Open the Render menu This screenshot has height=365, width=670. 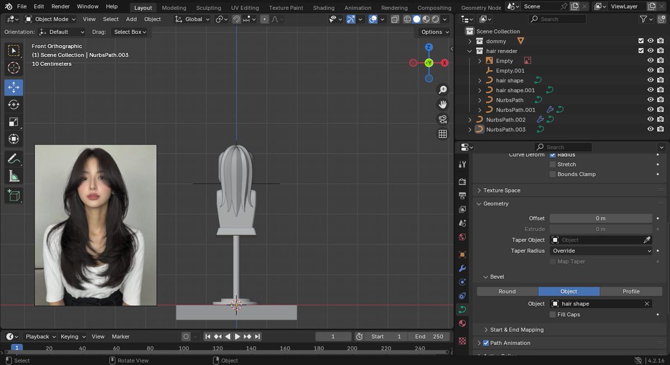click(x=60, y=7)
